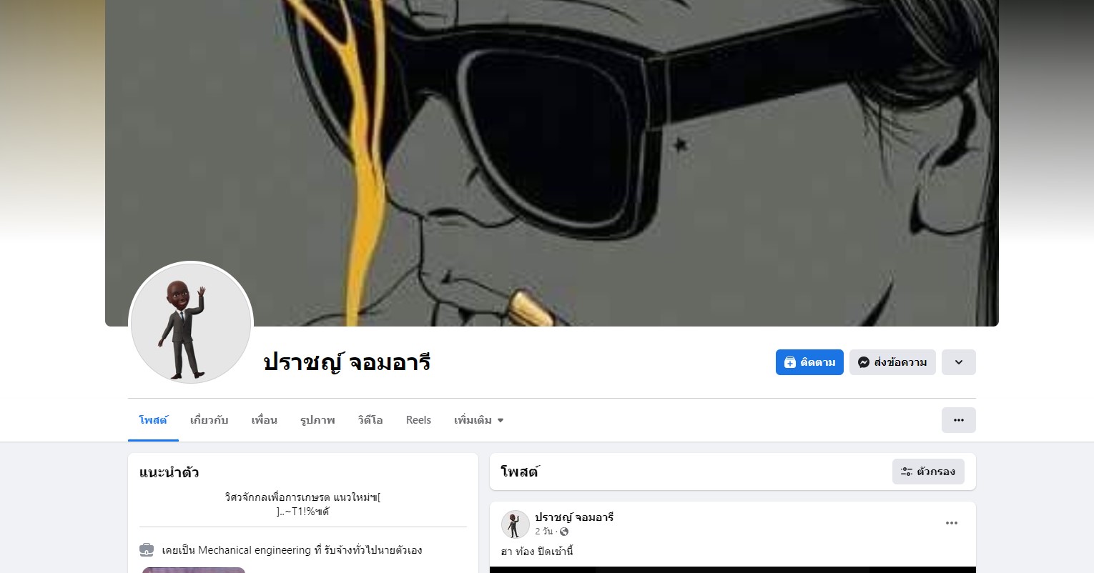The image size is (1094, 573).
Task: Switch to the เพื่อน tab
Action: point(264,420)
